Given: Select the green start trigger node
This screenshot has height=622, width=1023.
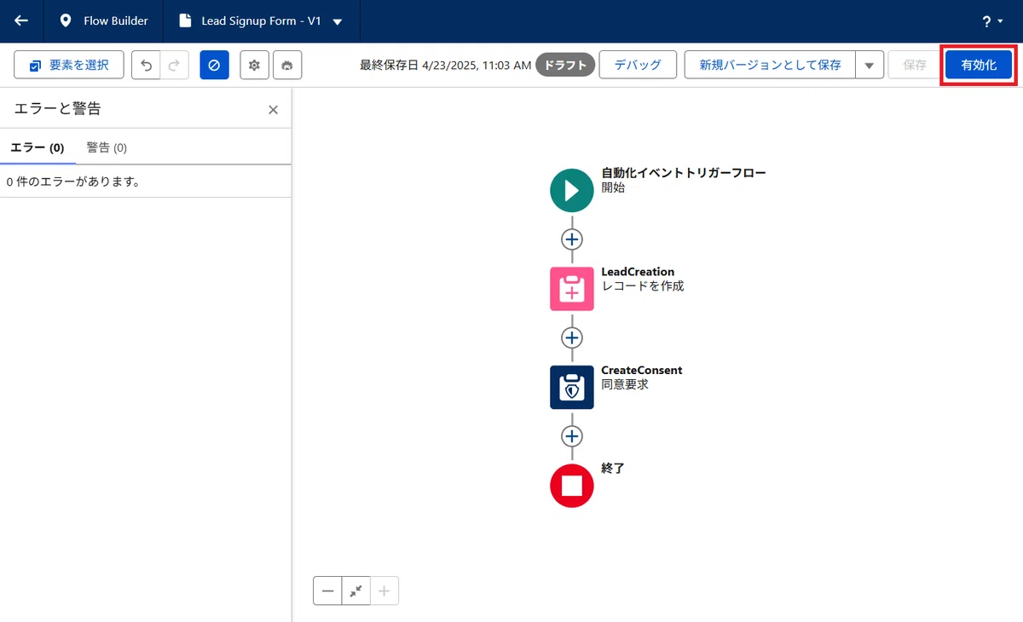Looking at the screenshot, I should 572,190.
